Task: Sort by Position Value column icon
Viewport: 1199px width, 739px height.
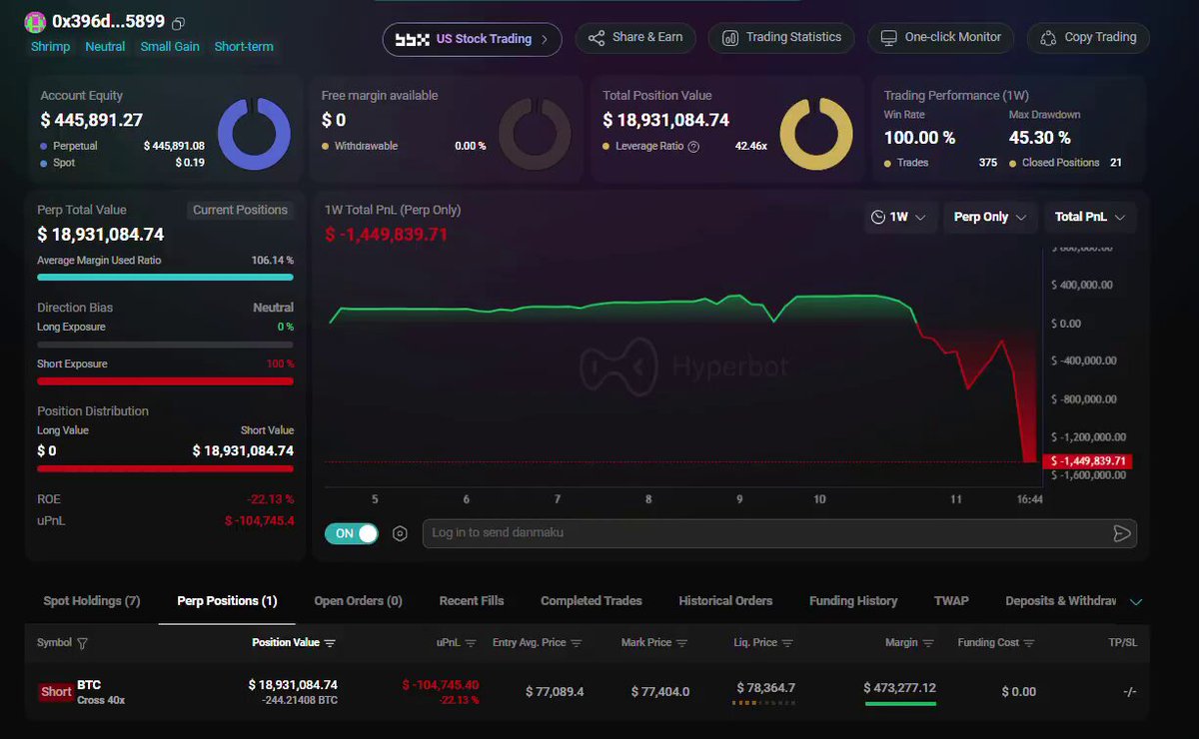Action: [x=330, y=643]
